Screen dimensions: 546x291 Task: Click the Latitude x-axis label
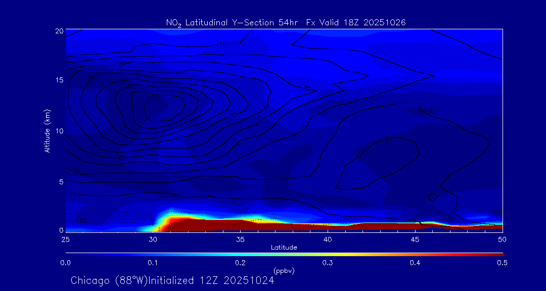[284, 247]
